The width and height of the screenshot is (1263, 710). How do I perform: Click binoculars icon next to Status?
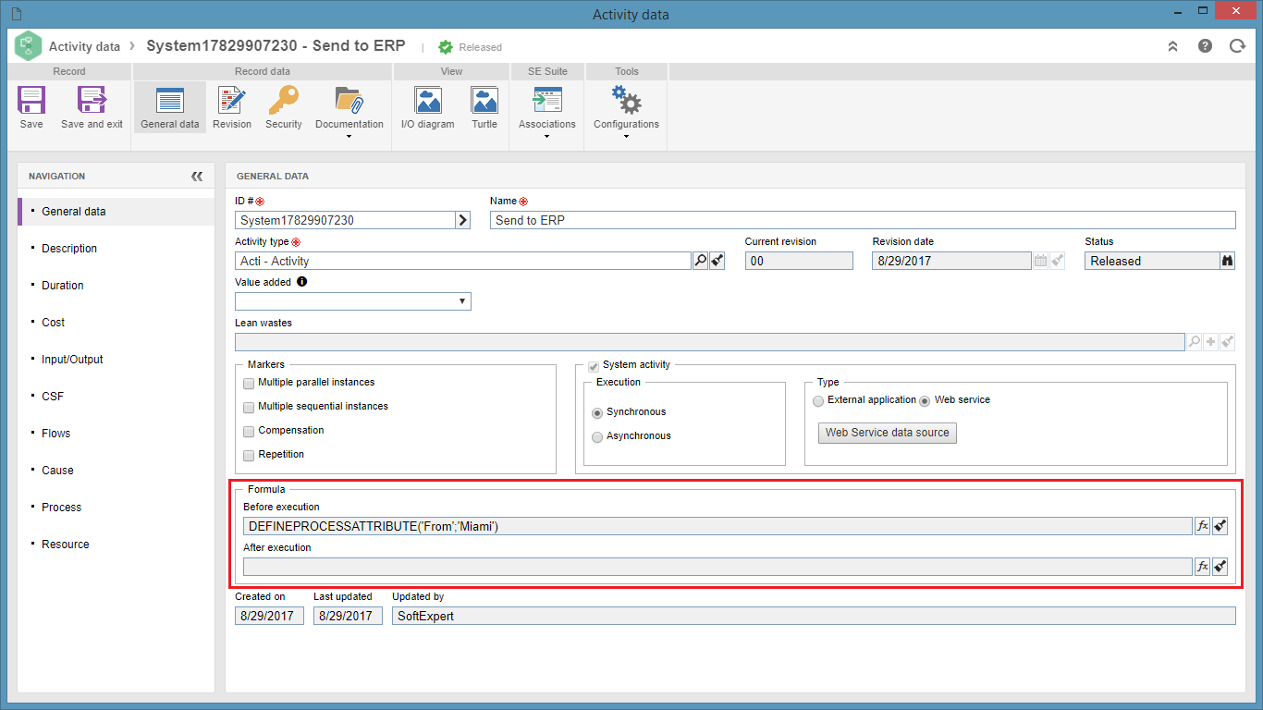point(1228,261)
